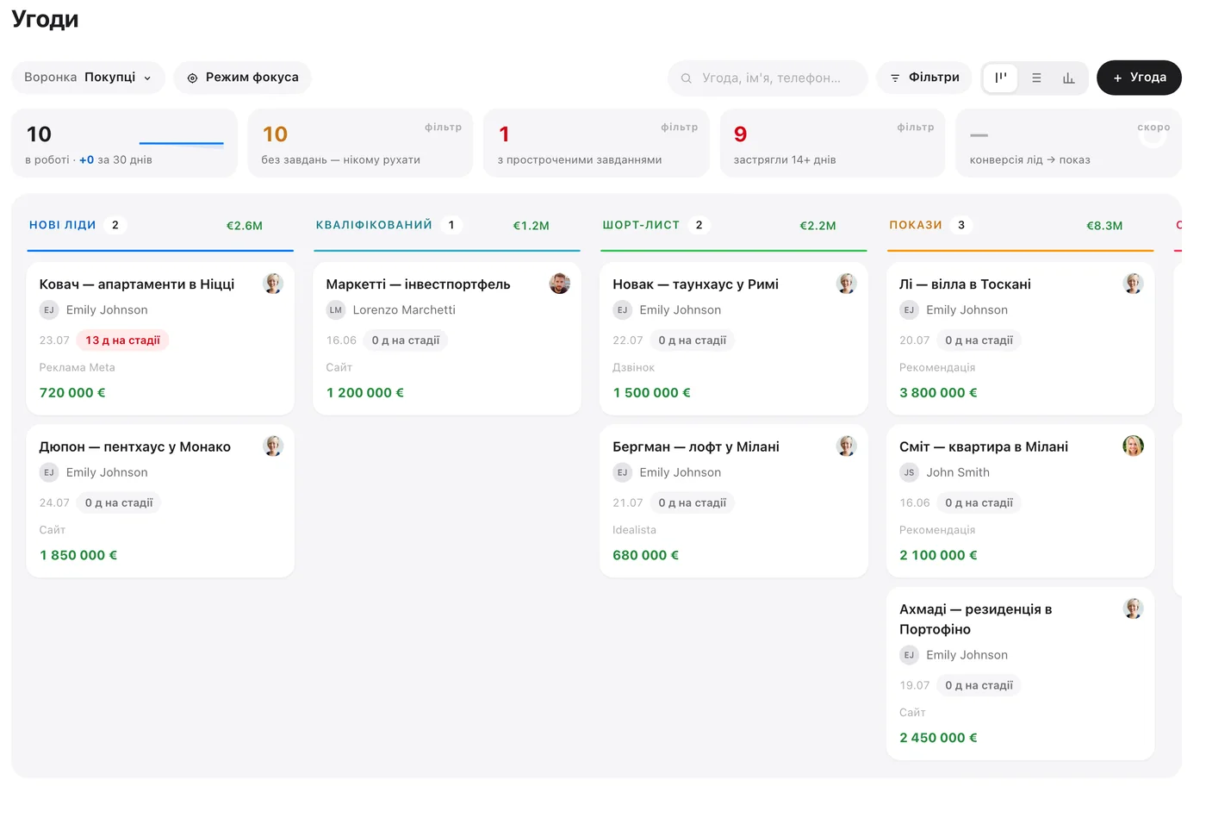This screenshot has width=1206, height=824.
Task: Switch to kanban board view
Action: click(x=1000, y=78)
